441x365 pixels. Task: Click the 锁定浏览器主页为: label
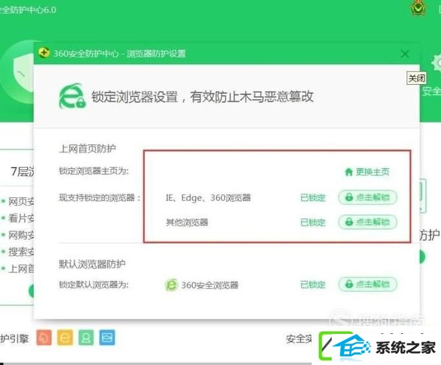pyautogui.click(x=94, y=171)
